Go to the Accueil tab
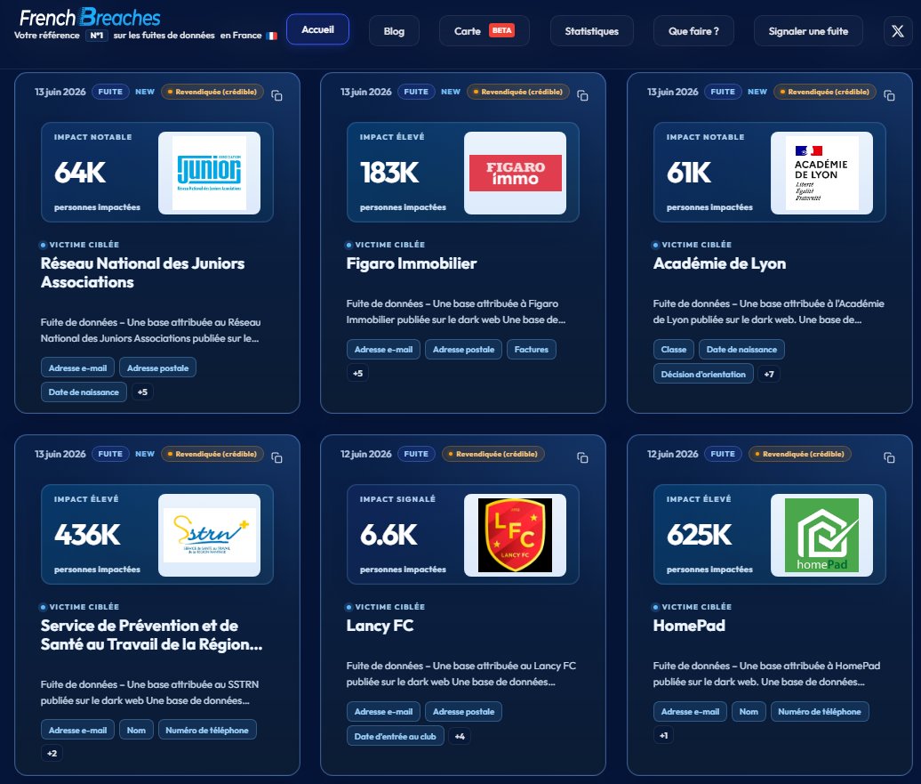 (317, 29)
